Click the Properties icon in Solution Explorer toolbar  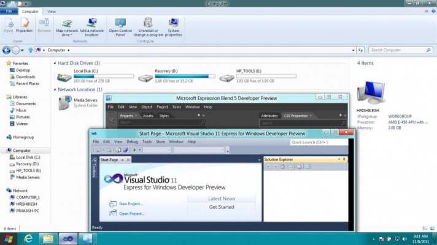tap(307, 167)
